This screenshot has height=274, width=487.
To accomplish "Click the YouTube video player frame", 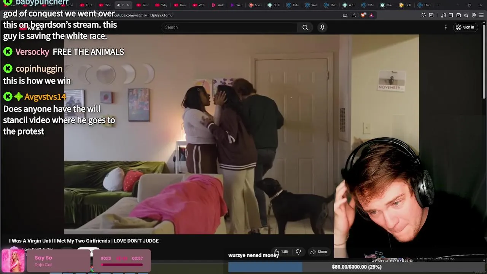I will 241,134.
